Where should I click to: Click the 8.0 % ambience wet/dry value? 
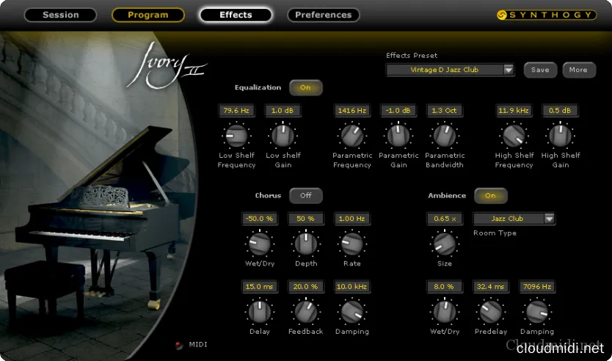click(x=445, y=286)
